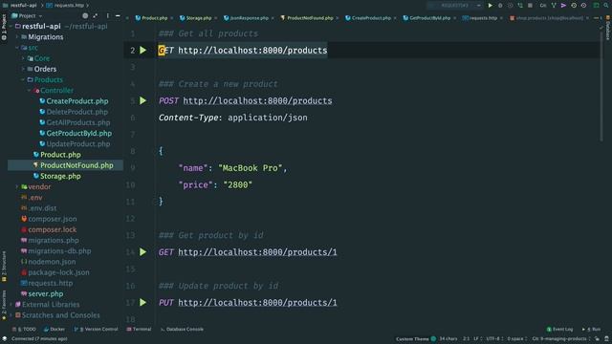Open the Run tool window at bottom right

[591, 329]
